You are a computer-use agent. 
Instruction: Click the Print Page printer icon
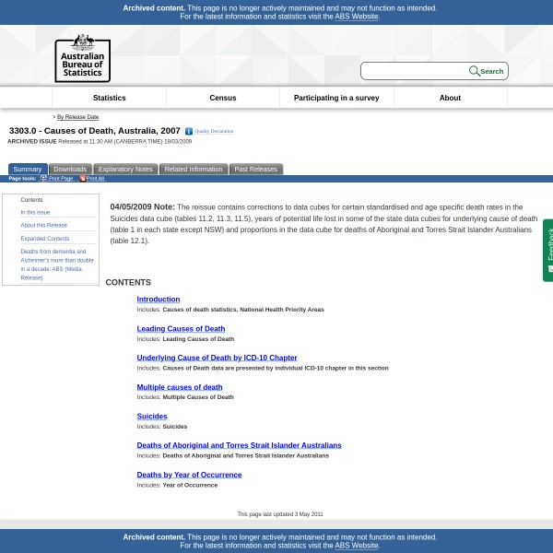(x=43, y=179)
